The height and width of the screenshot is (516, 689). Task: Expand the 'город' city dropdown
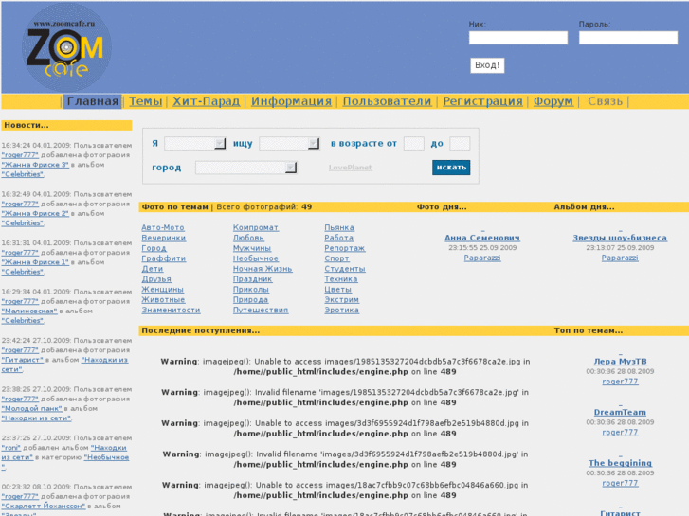246,168
